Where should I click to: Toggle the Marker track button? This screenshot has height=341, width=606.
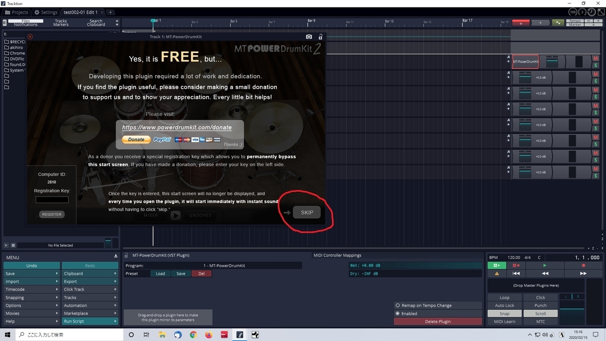(575, 25)
